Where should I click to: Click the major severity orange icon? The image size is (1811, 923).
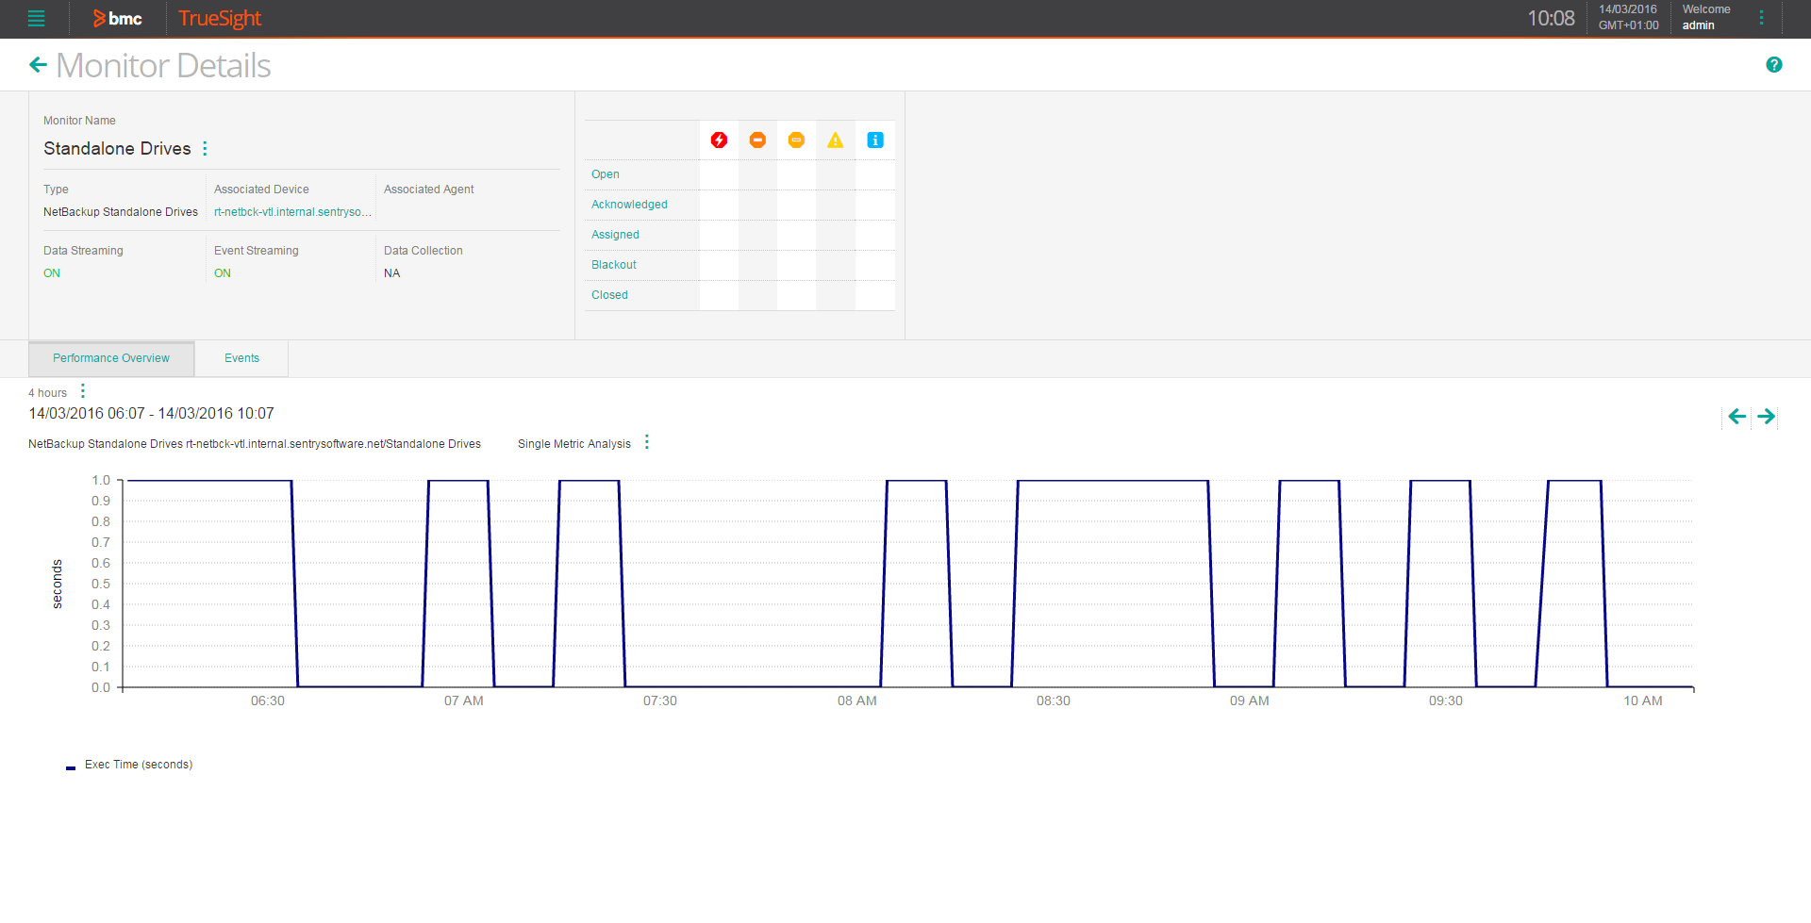pos(757,140)
